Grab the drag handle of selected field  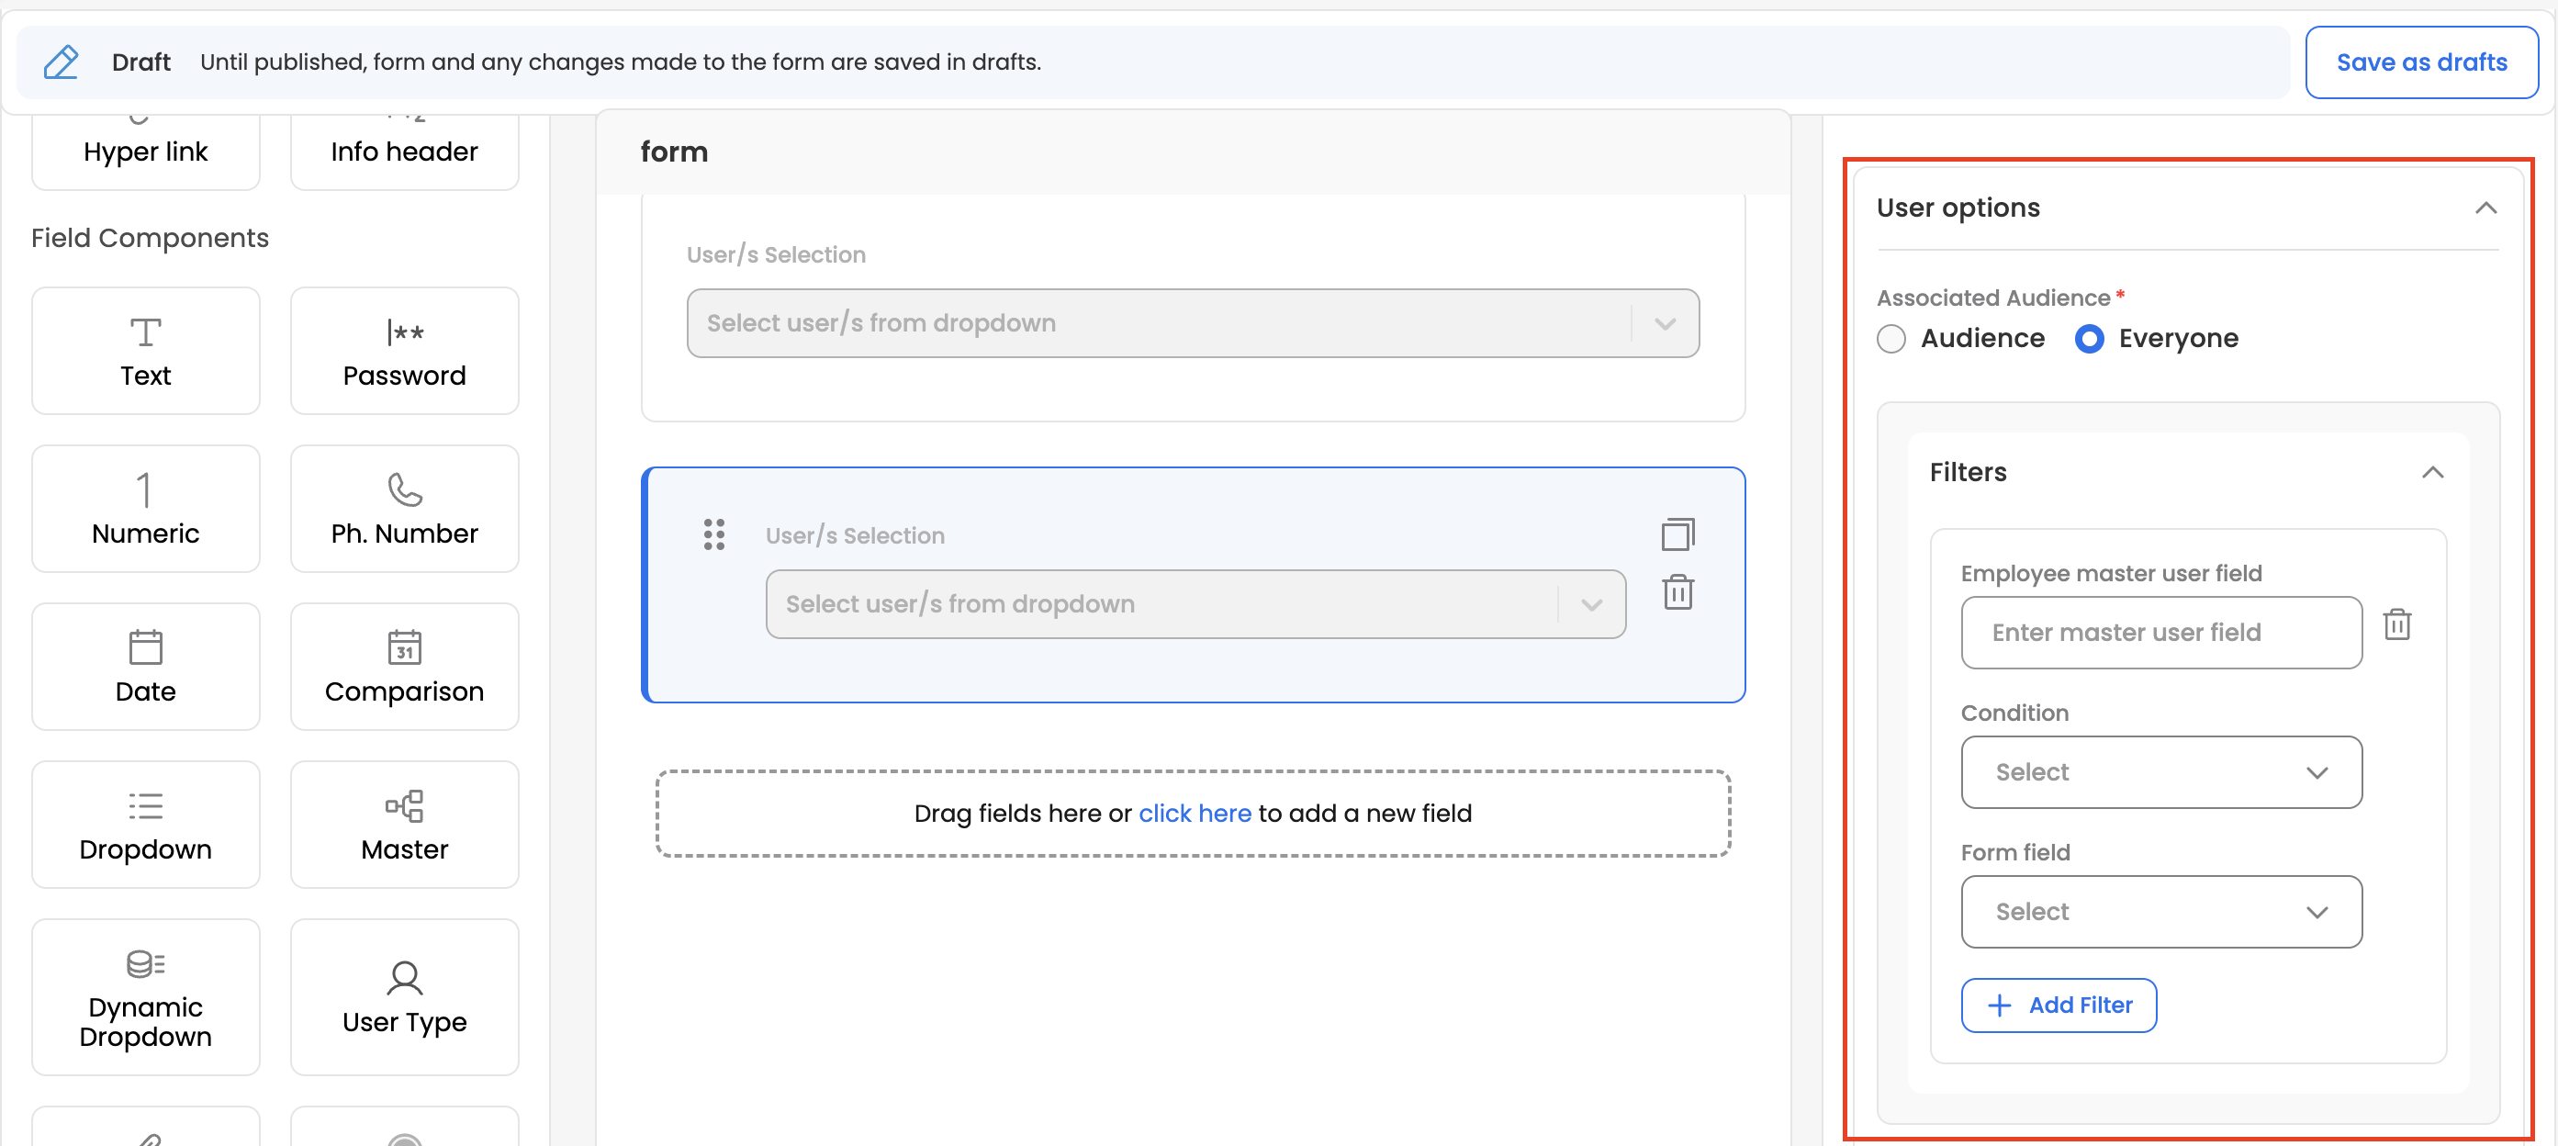pyautogui.click(x=714, y=534)
